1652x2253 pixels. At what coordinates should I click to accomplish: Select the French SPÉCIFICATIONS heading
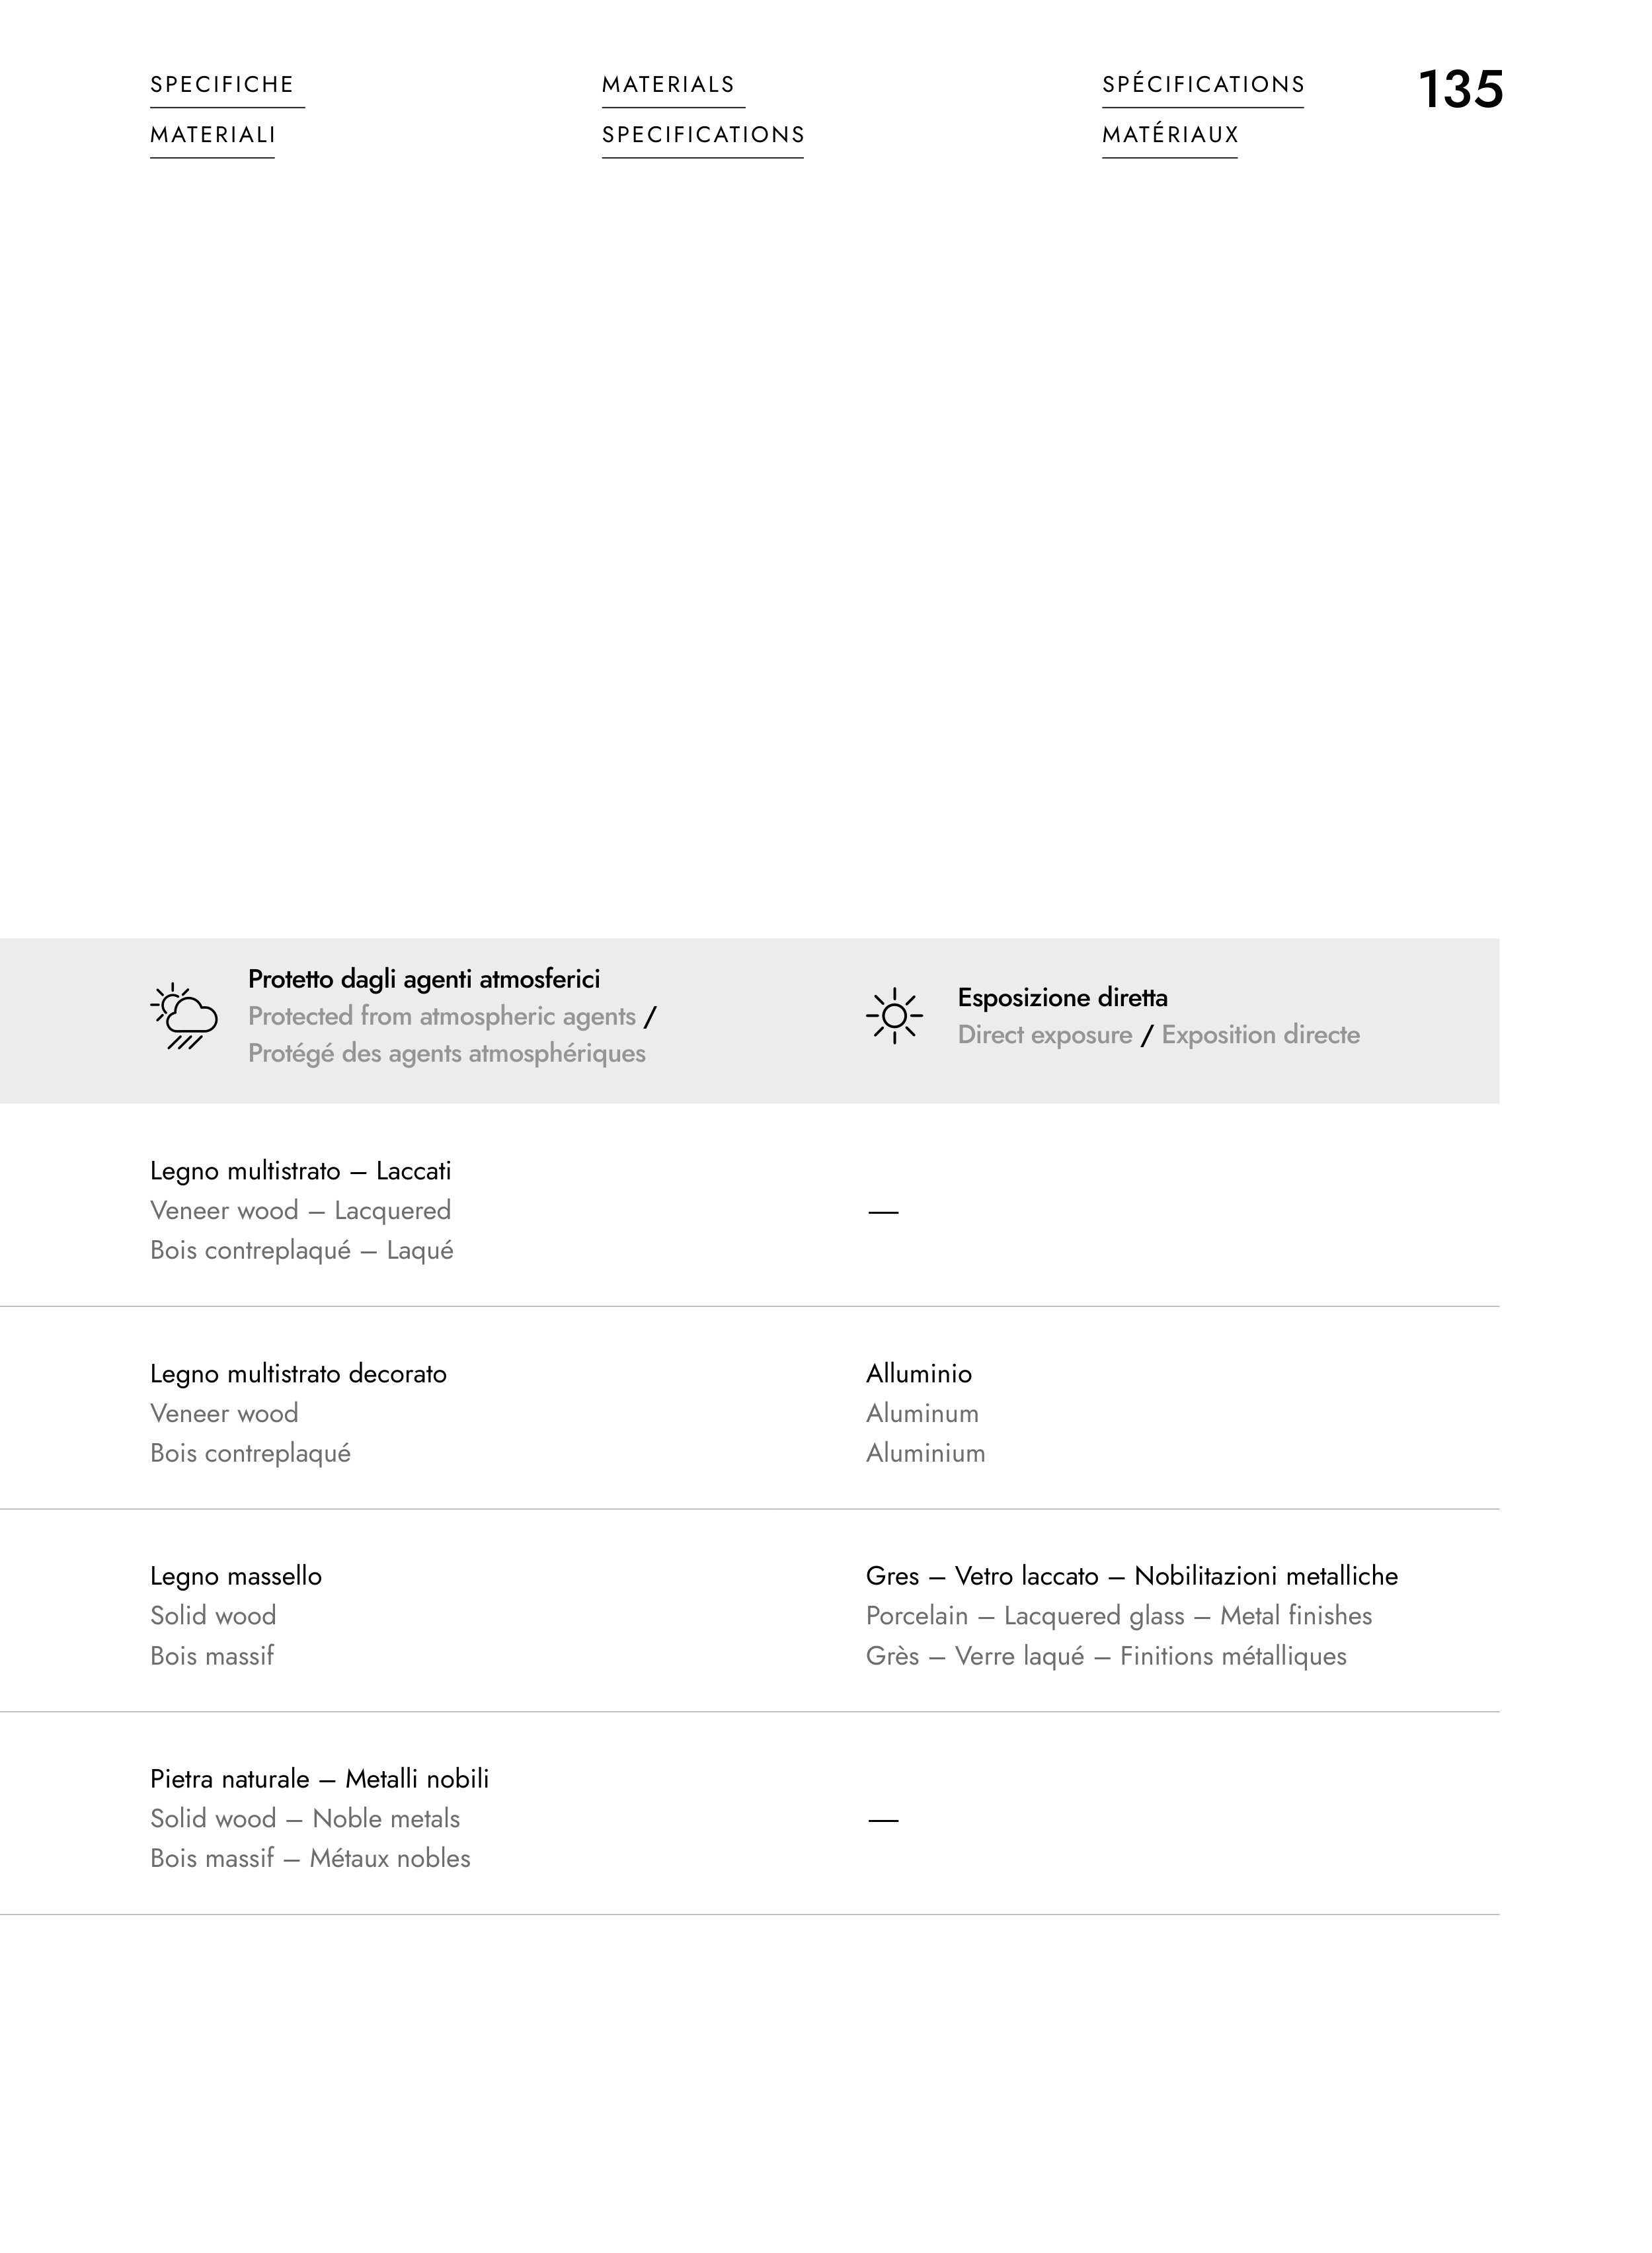[1203, 85]
